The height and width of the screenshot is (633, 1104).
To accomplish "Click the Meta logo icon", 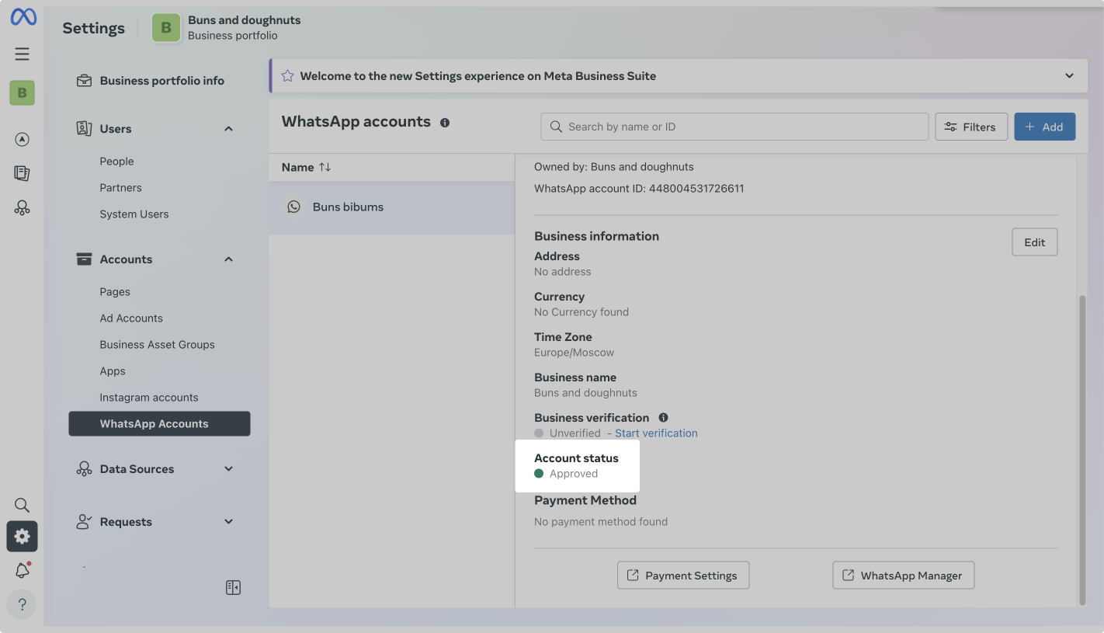I will (23, 17).
